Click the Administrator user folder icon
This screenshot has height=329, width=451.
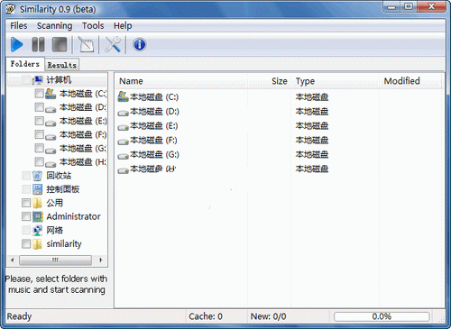pos(38,216)
